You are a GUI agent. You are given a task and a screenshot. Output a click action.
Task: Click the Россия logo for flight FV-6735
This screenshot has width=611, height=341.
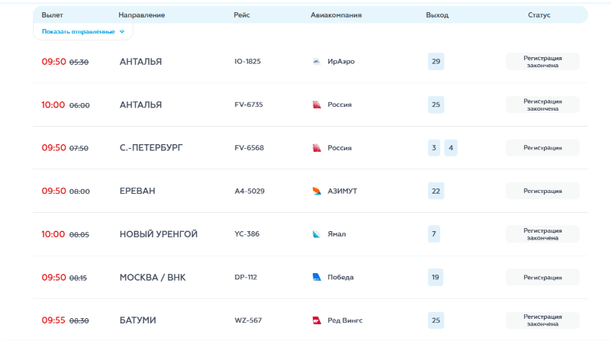tap(317, 105)
